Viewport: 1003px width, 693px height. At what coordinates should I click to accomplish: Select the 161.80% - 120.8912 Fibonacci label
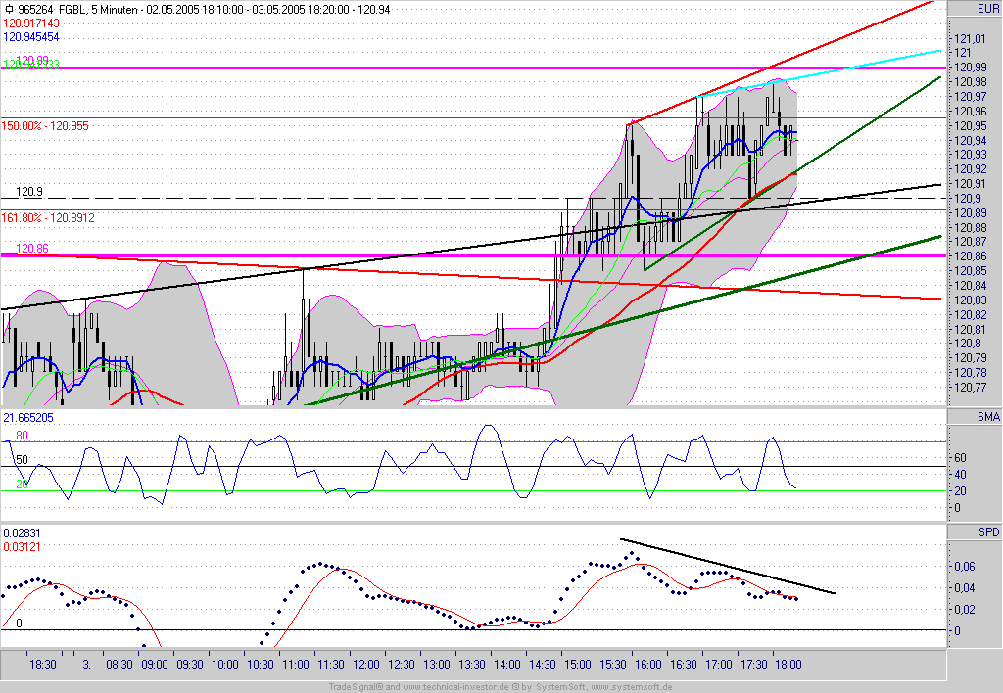48,218
